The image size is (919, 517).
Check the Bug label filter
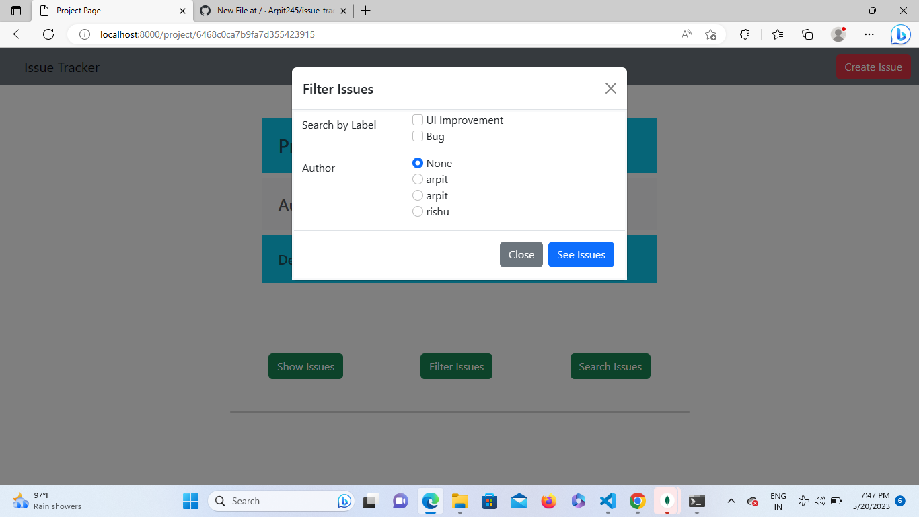click(x=418, y=136)
